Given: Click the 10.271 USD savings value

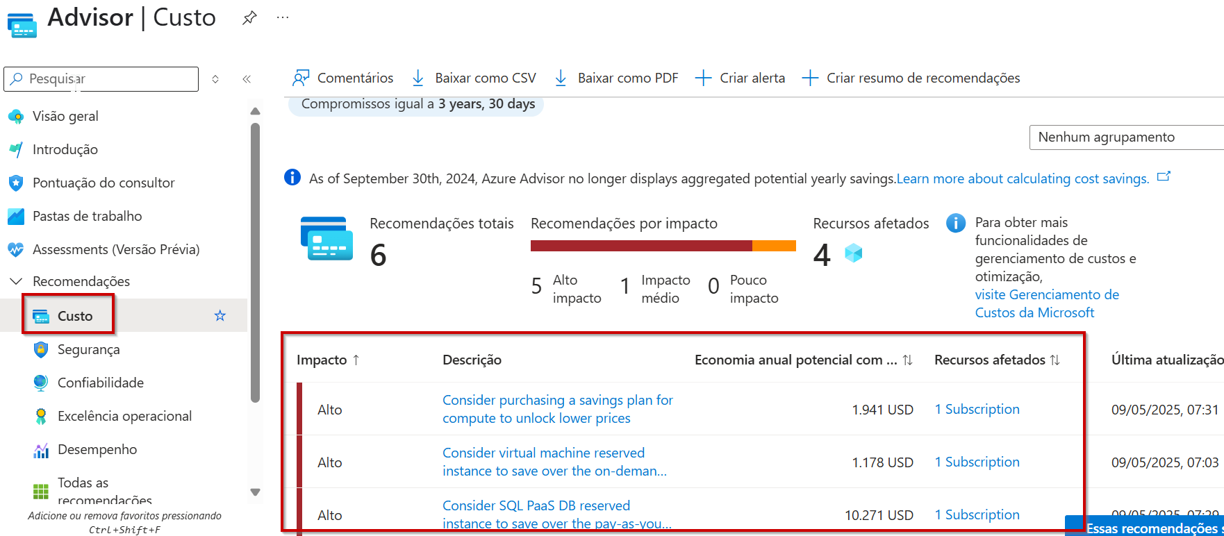Looking at the screenshot, I should click(x=879, y=515).
